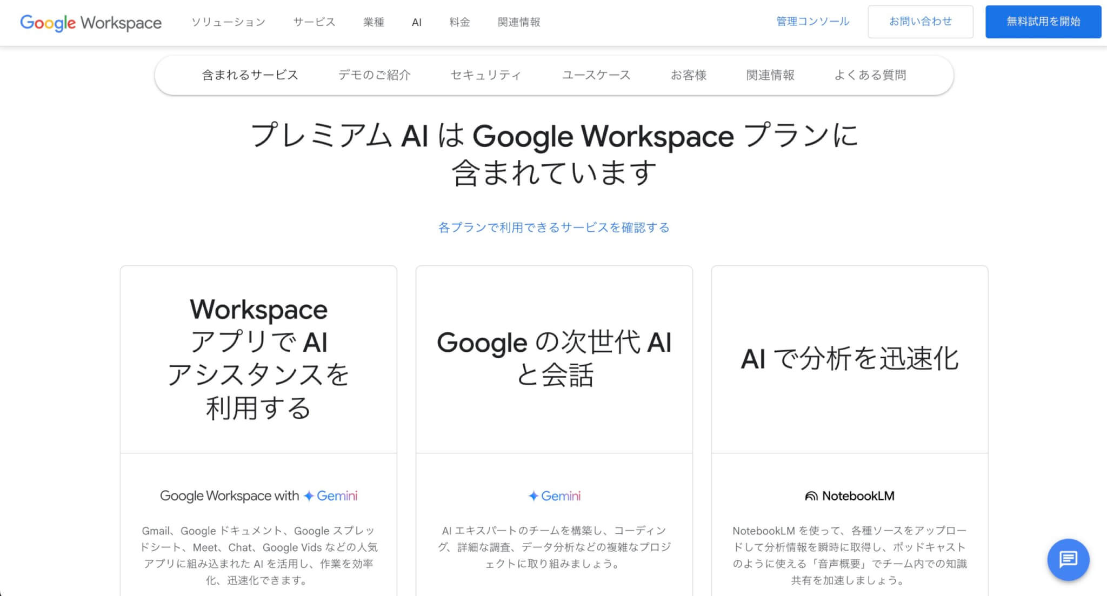Click the NotebookLM logo icon

coord(850,495)
